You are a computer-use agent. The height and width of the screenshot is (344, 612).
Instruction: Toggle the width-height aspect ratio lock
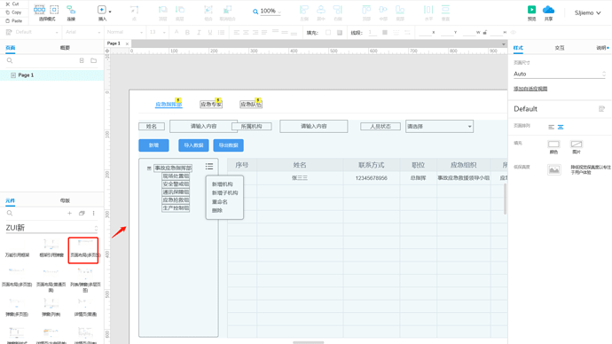485,33
